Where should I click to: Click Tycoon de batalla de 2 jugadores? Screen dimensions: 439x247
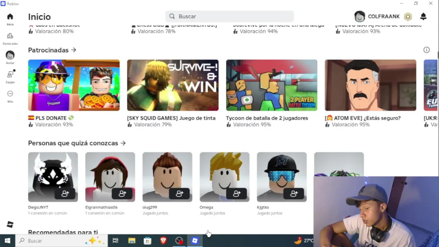[267, 118]
